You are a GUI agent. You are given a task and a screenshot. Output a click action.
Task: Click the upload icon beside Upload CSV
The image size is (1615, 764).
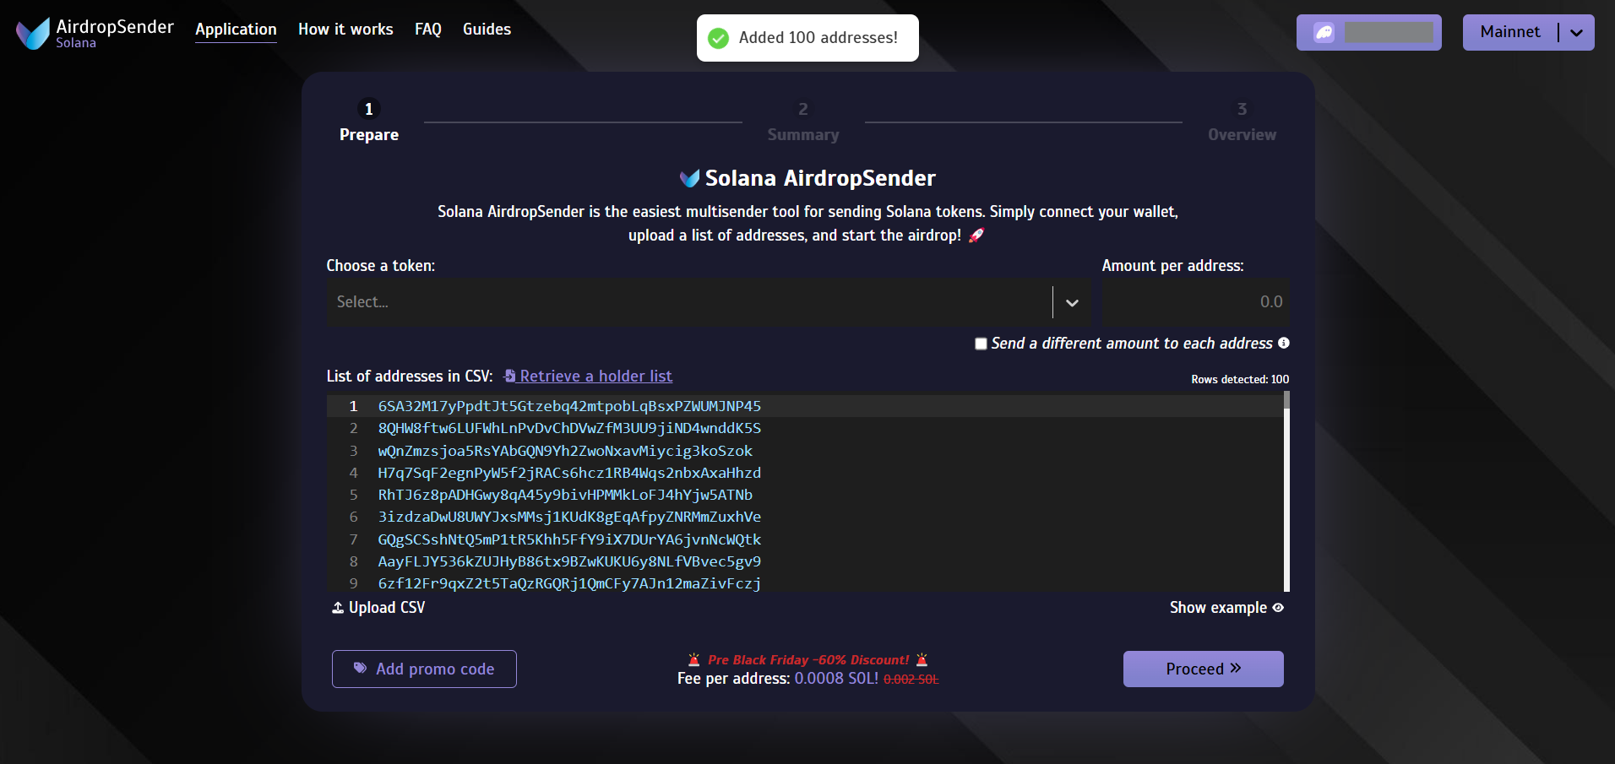[338, 608]
